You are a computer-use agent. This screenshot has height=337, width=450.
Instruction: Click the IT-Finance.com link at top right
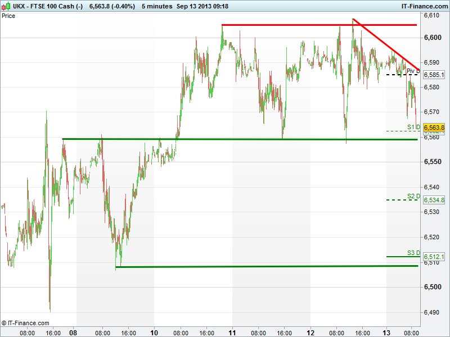click(x=423, y=6)
